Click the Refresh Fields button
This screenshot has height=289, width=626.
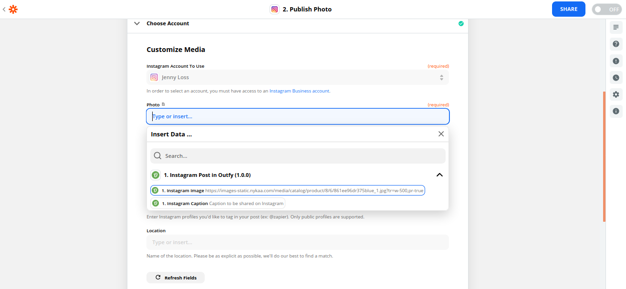pos(176,278)
